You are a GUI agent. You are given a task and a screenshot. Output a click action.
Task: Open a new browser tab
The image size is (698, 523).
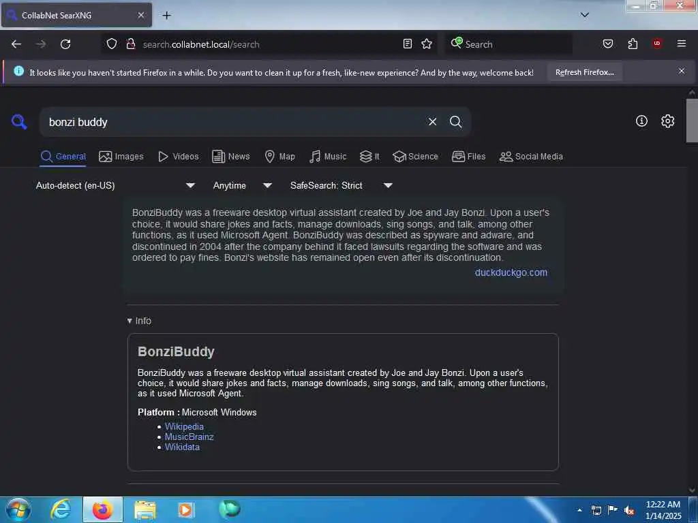[x=166, y=16]
